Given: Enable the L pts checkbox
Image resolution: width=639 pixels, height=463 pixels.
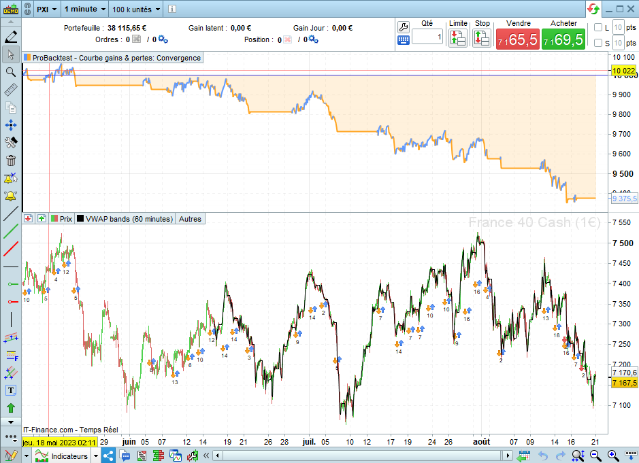Looking at the screenshot, I should point(598,27).
